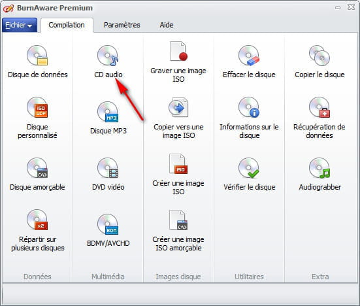Open Graver une image ISO

178,62
